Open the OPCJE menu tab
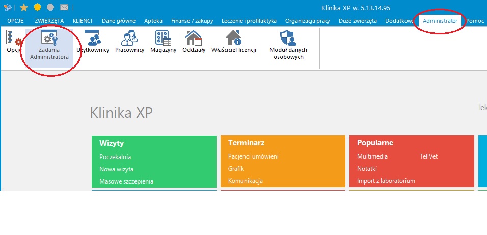The image size is (487, 235). pos(15,21)
